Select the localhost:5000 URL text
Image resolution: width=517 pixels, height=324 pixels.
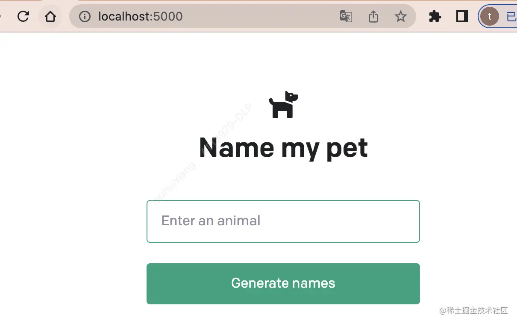point(140,17)
